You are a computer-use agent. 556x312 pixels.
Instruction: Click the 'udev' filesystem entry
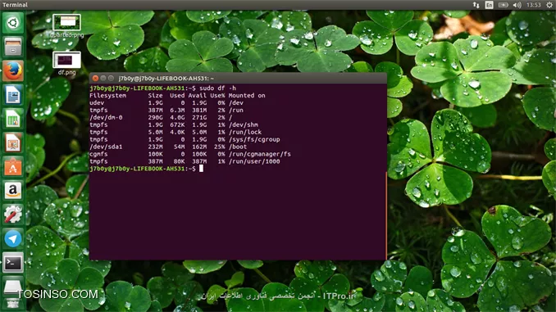coord(97,102)
